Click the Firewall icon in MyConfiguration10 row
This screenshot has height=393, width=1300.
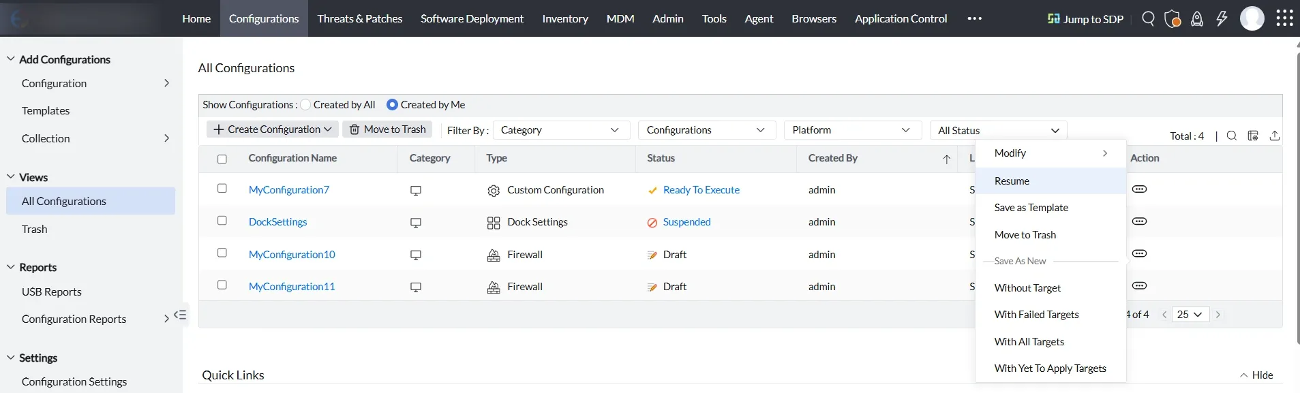[494, 255]
